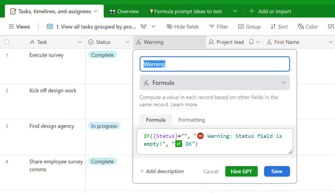Click the grid view icon beside the view name
The height and width of the screenshot is (193, 335).
[50, 27]
